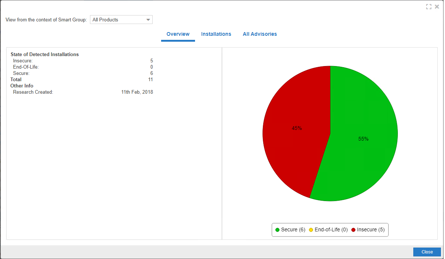Open the Smart Group dropdown

[x=121, y=20]
